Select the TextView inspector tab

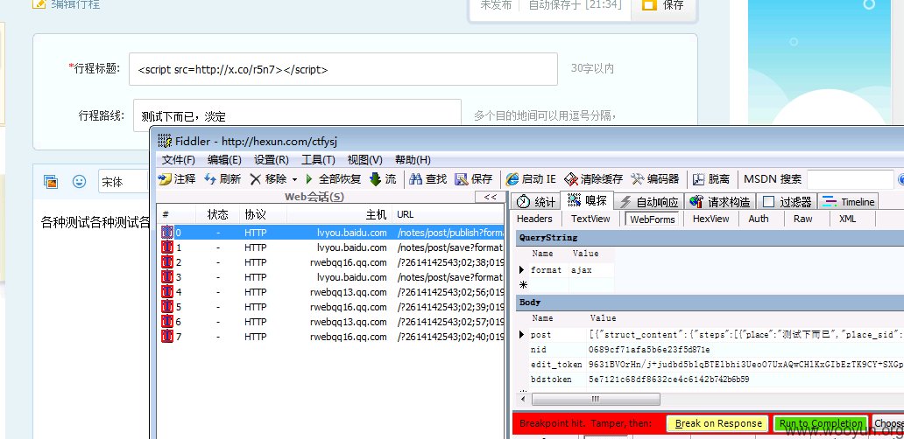click(x=590, y=219)
